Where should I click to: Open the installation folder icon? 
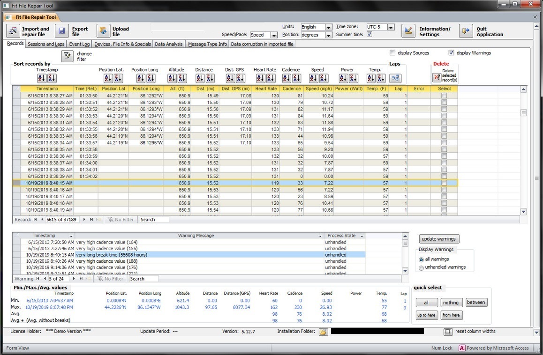(x=323, y=332)
